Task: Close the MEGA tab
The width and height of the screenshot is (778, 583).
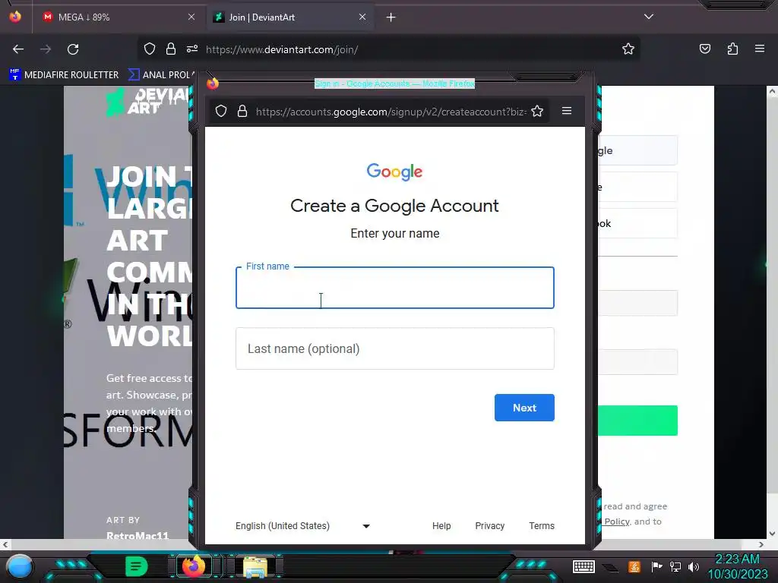Action: [191, 17]
